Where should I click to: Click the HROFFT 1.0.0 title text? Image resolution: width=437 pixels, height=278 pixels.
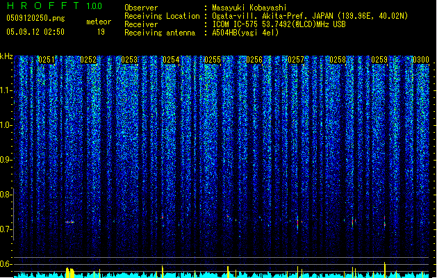[x=54, y=6]
